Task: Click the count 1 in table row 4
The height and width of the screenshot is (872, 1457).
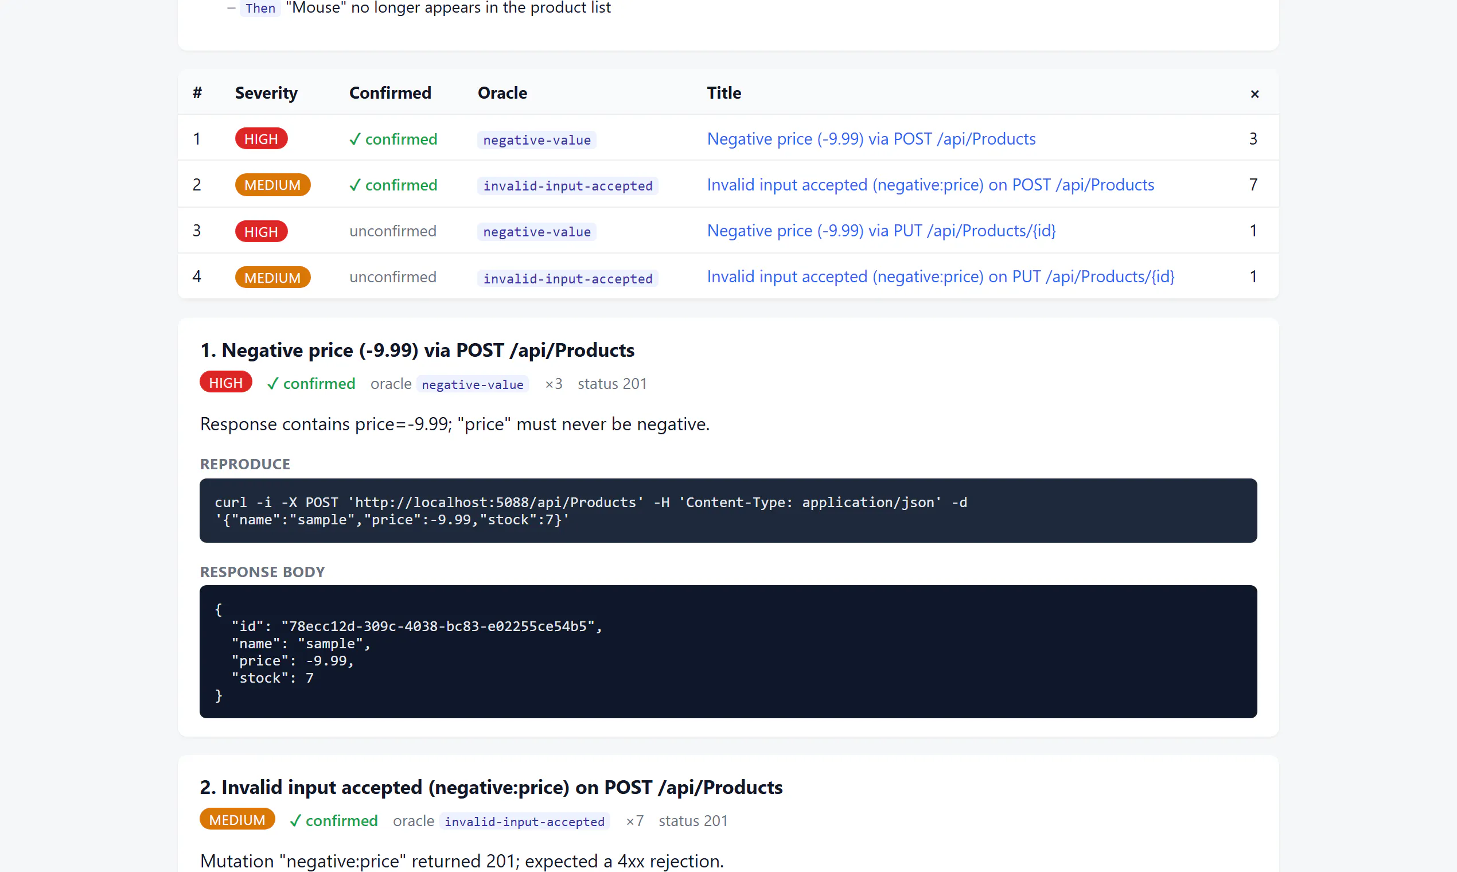Action: (1253, 276)
